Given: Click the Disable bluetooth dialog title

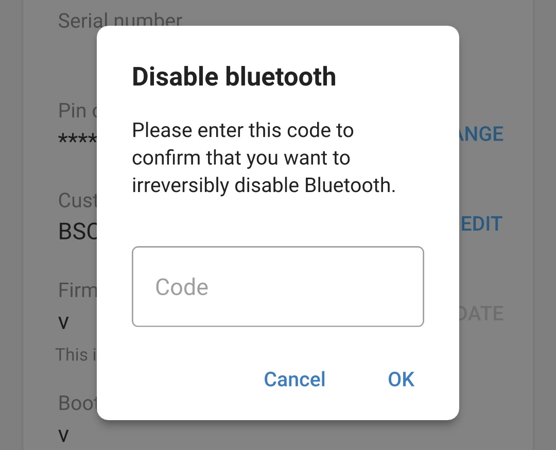Looking at the screenshot, I should click(233, 76).
